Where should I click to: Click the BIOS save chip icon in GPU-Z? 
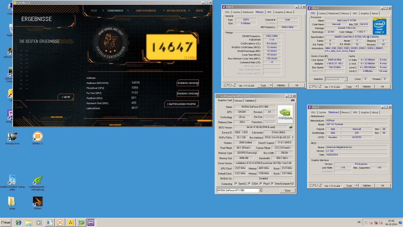pyautogui.click(x=291, y=127)
